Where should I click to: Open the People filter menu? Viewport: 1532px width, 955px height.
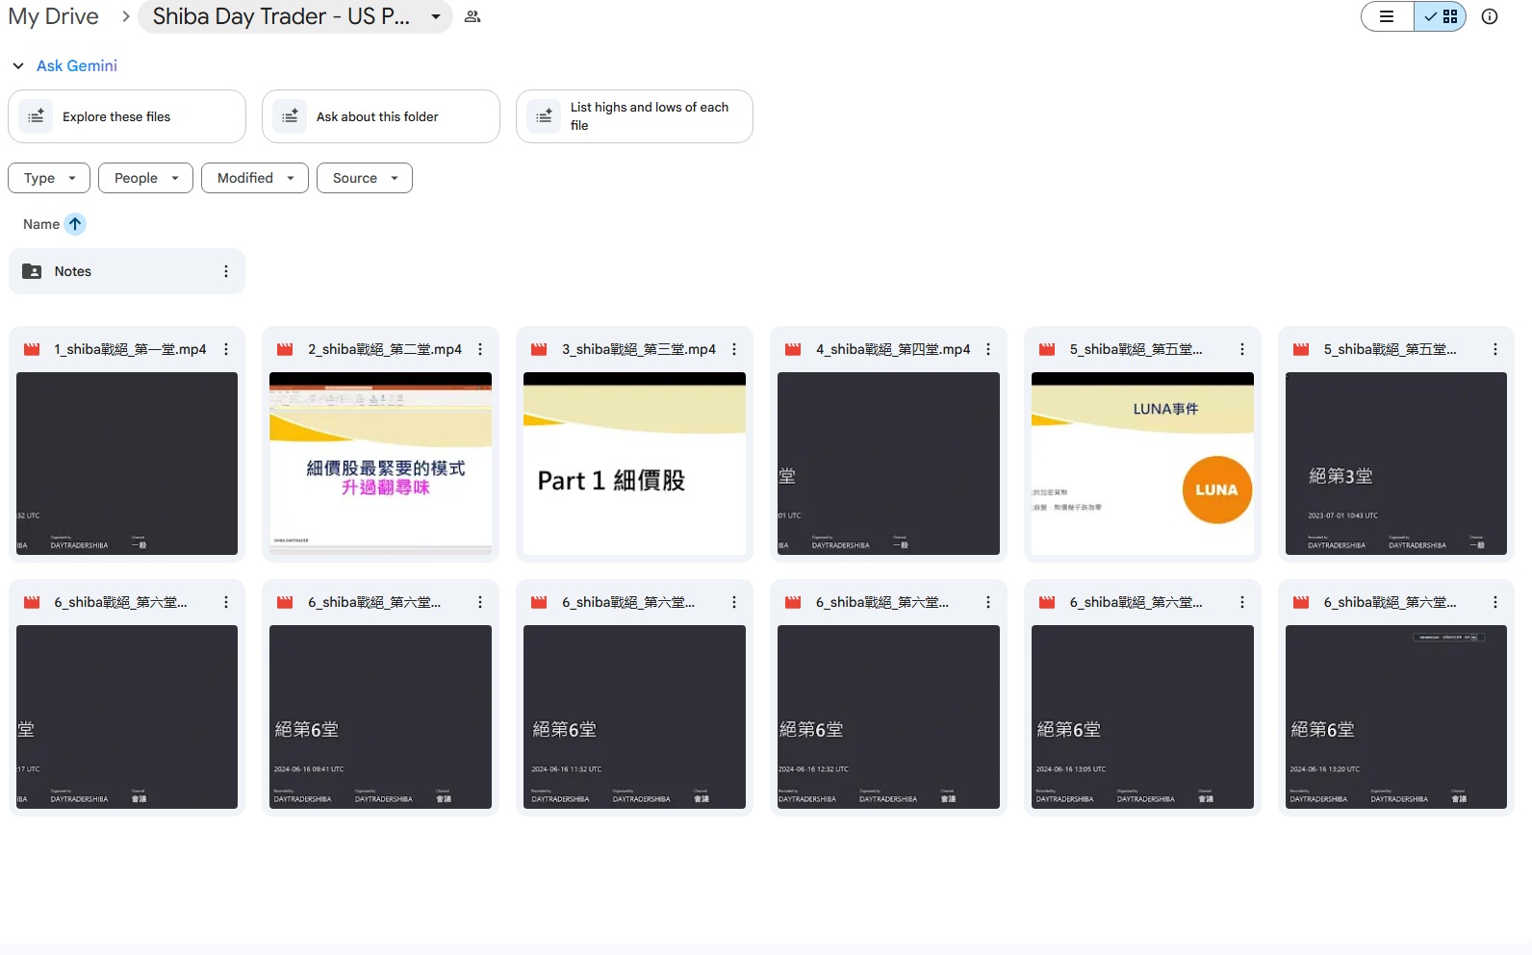(145, 178)
